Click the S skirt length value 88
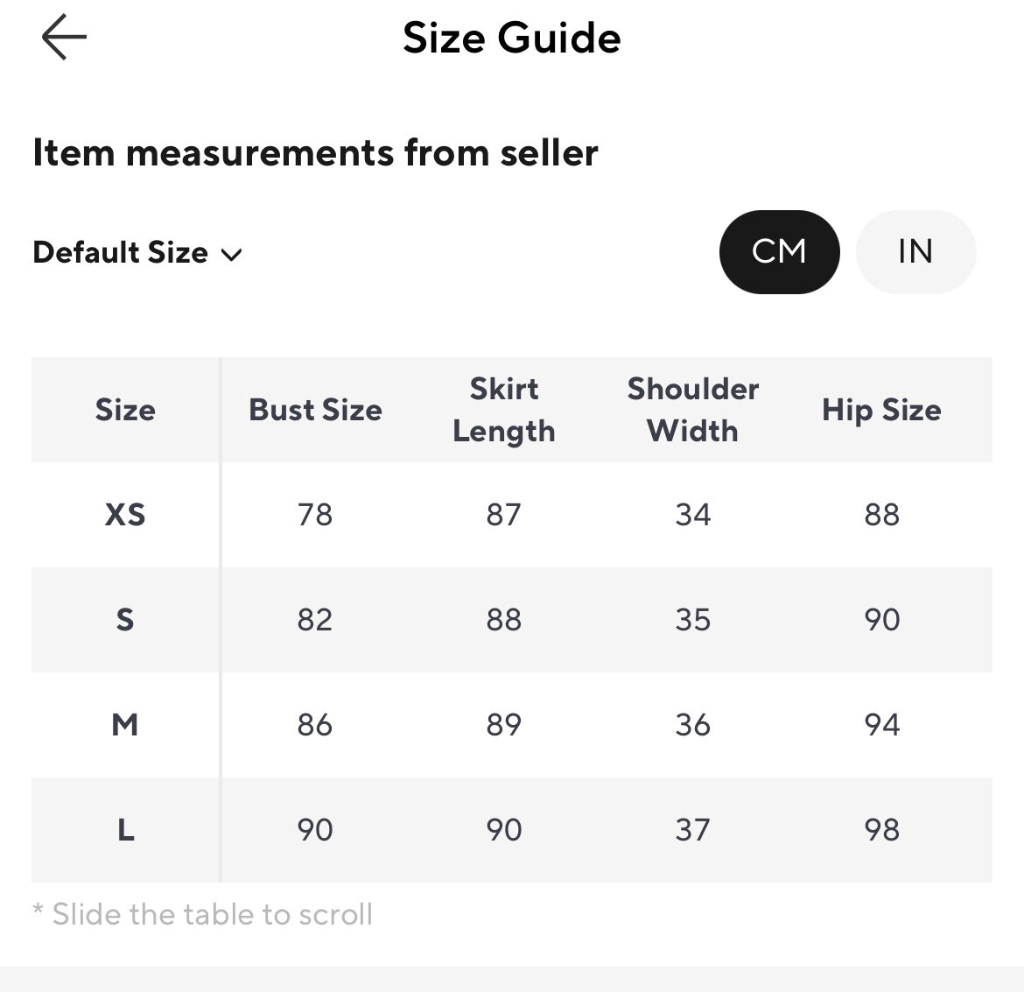This screenshot has width=1024, height=992. (x=503, y=620)
